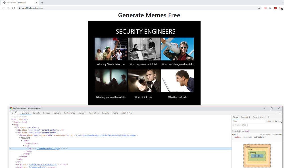Screen dimensions: 284x168
Task: Collapse the div class container node
Action: [14, 127]
